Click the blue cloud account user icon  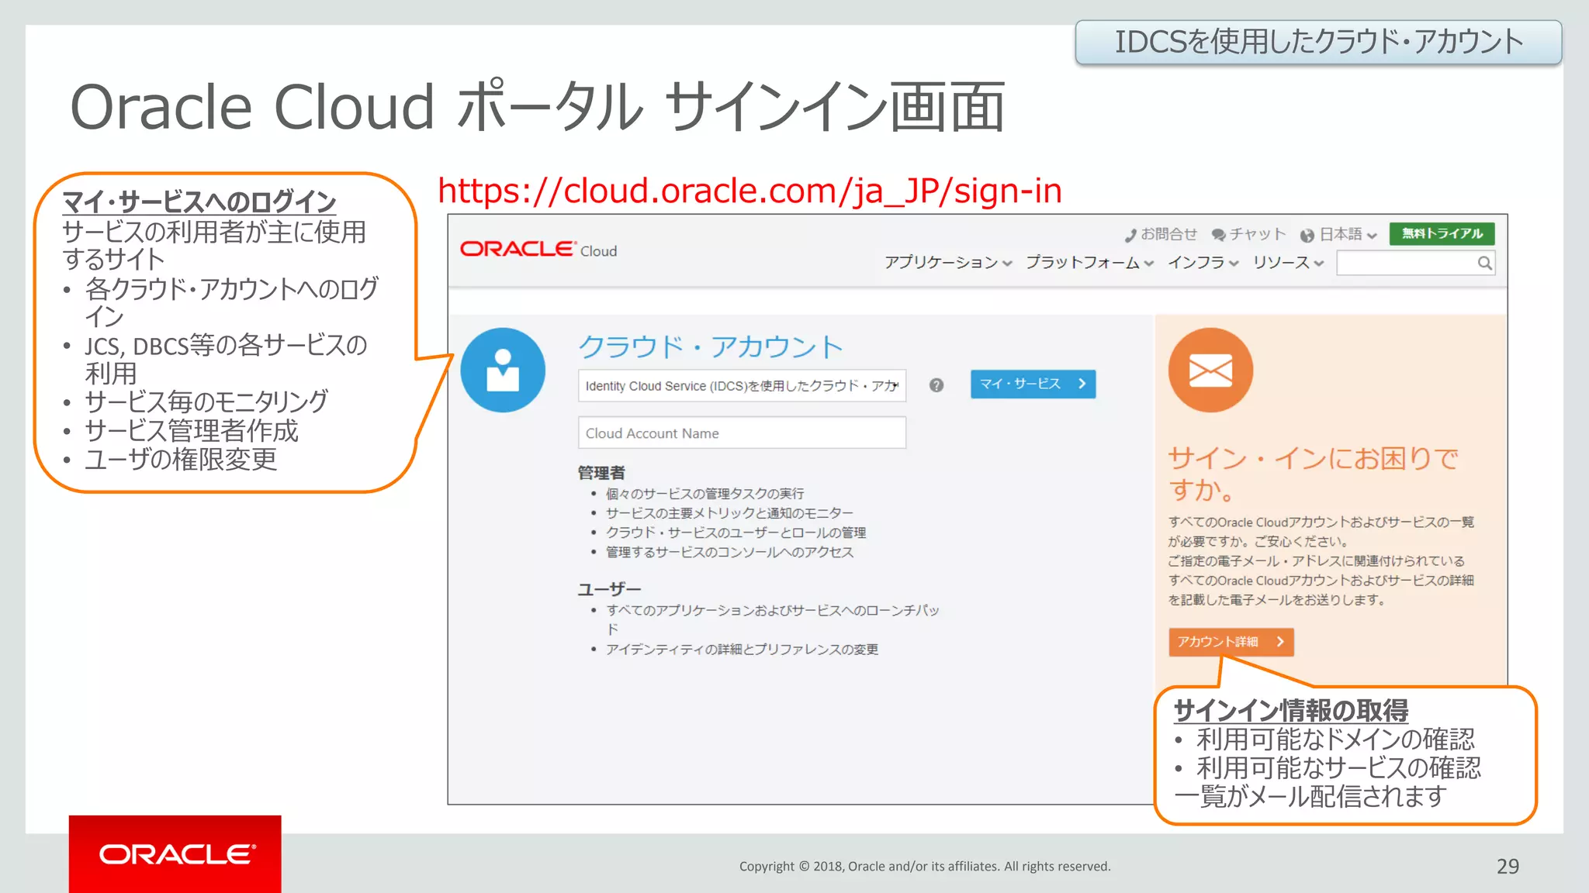pyautogui.click(x=503, y=370)
